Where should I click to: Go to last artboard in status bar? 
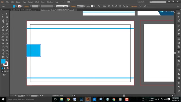pyautogui.click(x=43, y=96)
